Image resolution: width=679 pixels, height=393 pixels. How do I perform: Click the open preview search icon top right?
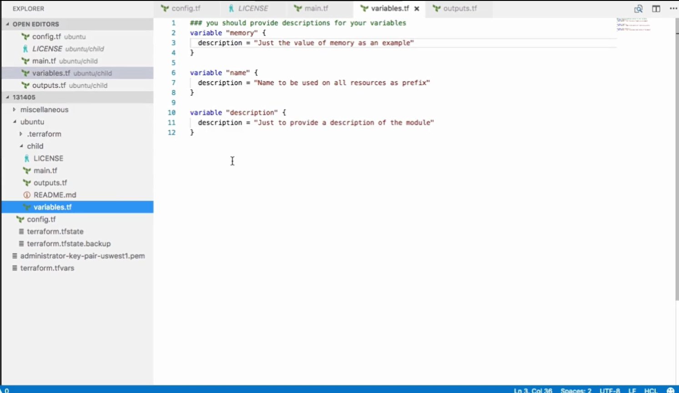click(x=639, y=9)
